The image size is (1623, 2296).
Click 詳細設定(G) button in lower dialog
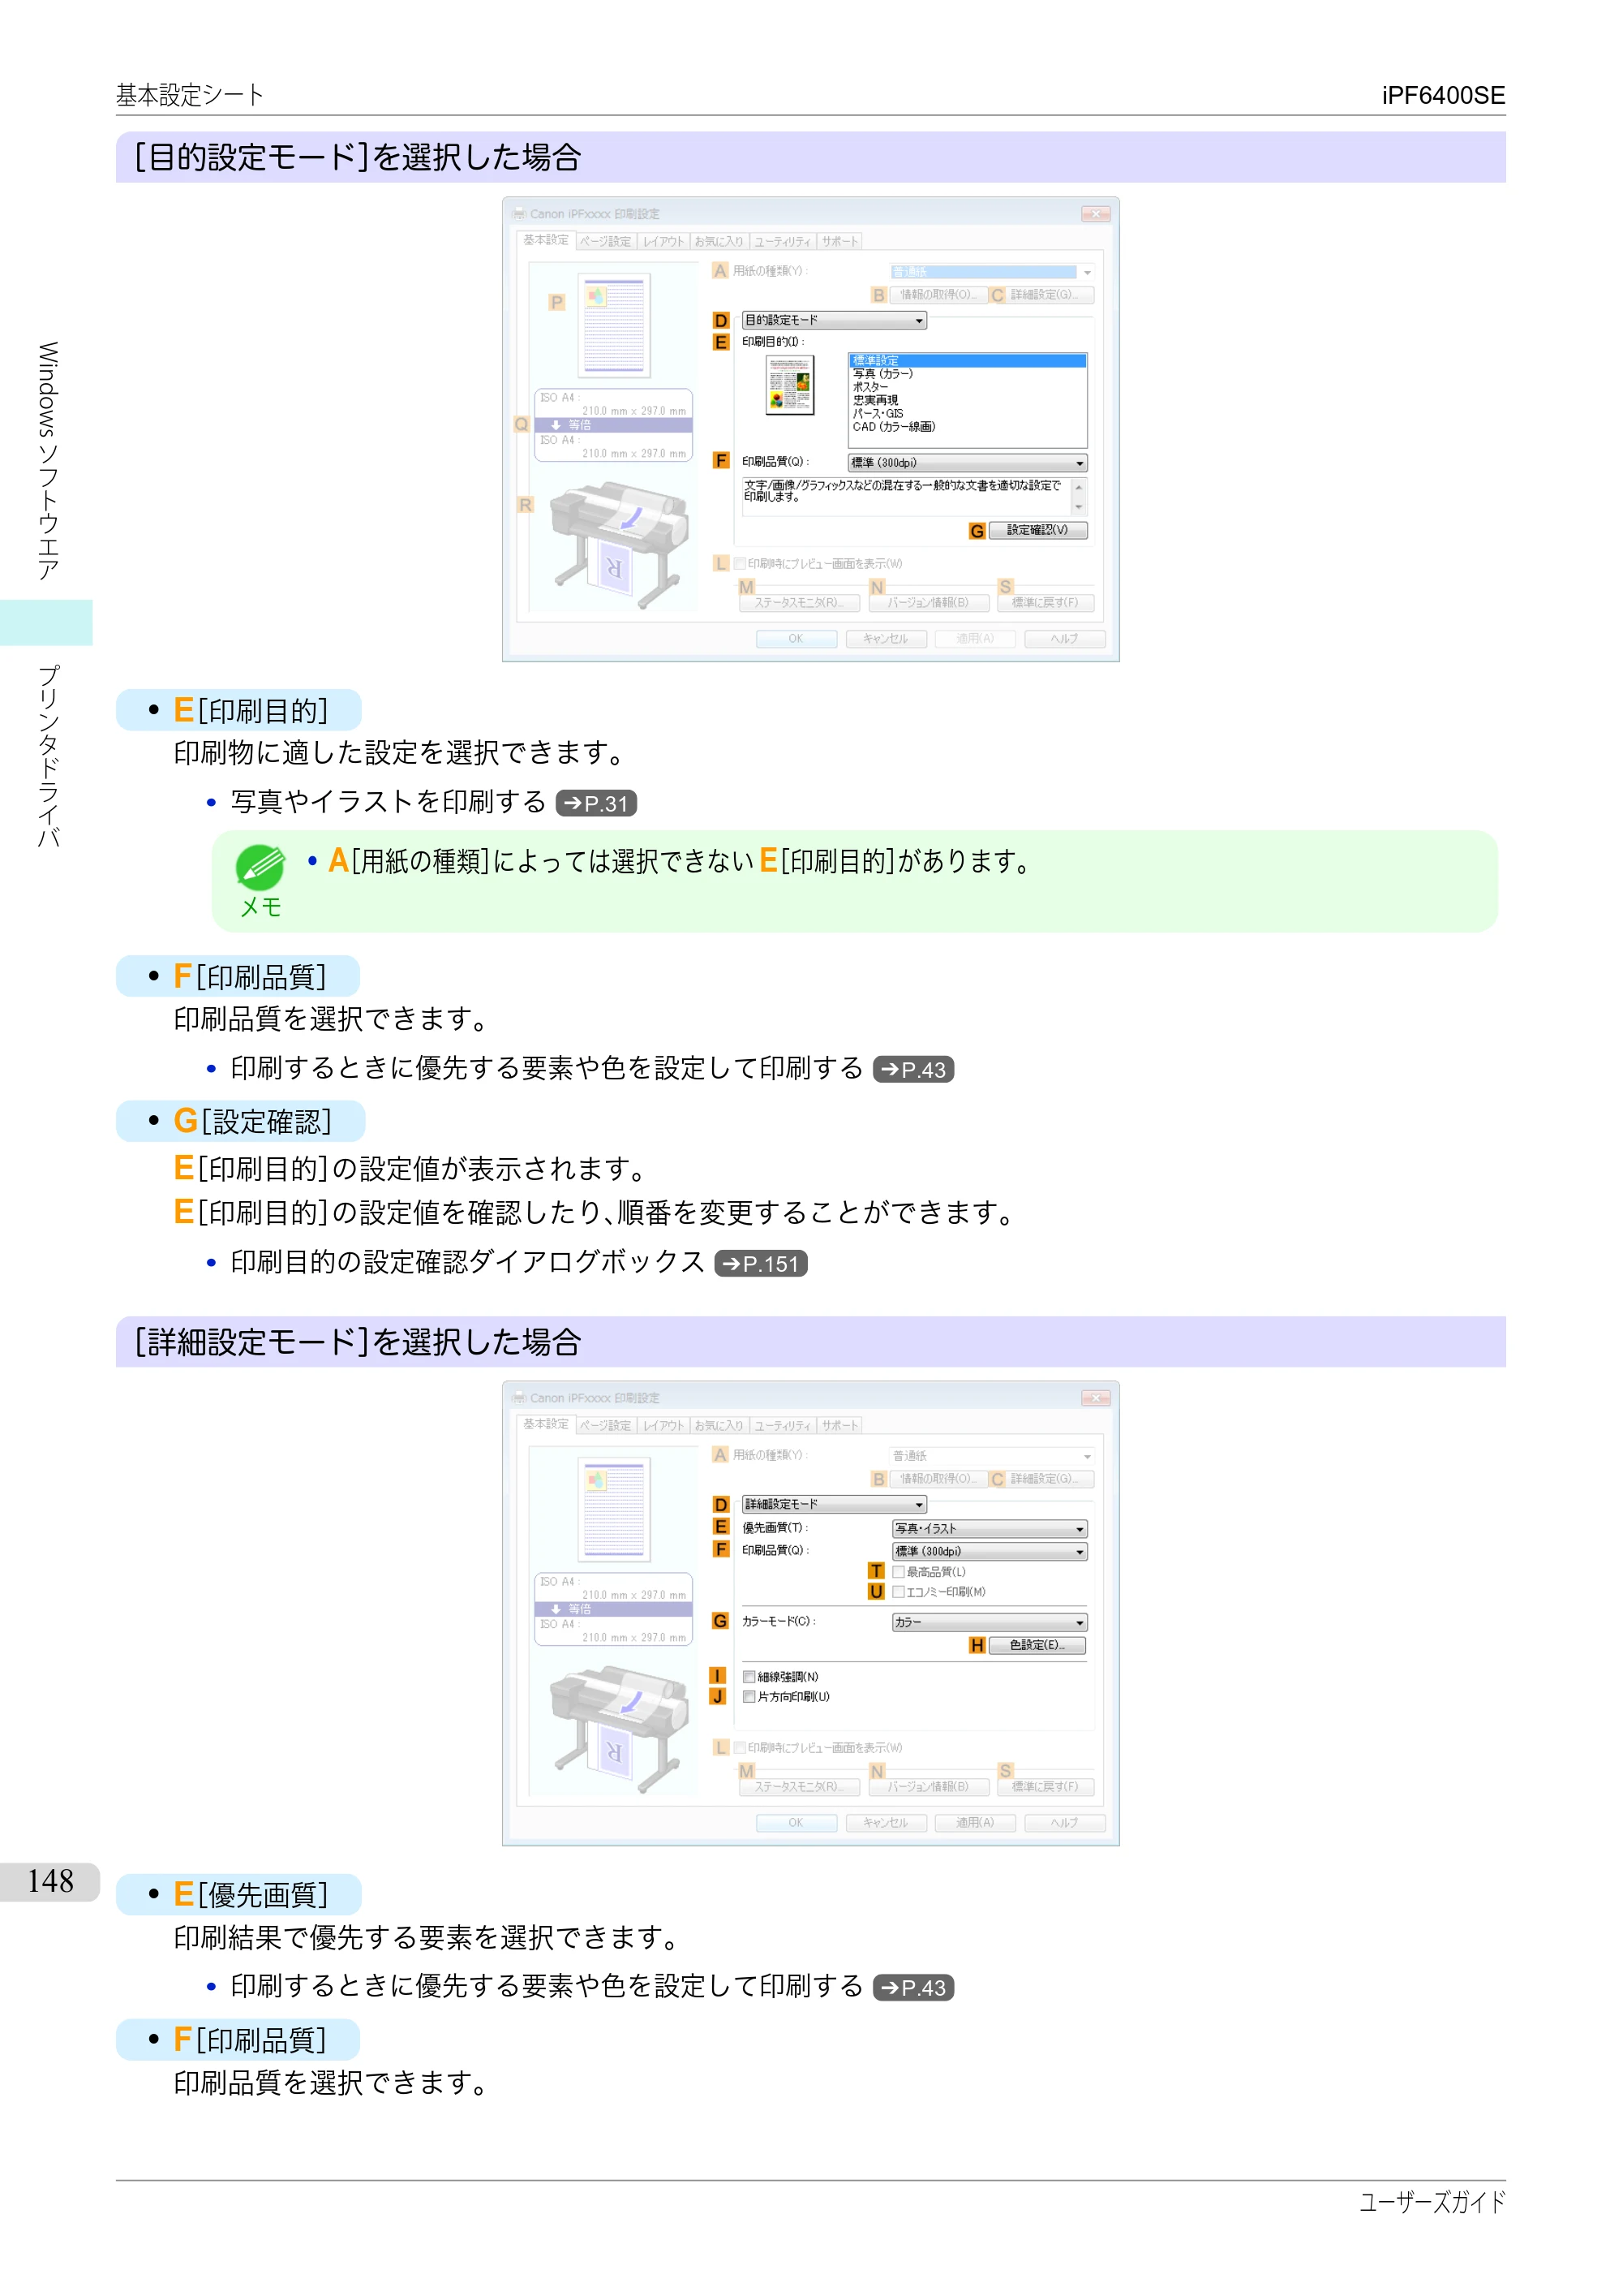tap(1050, 1480)
